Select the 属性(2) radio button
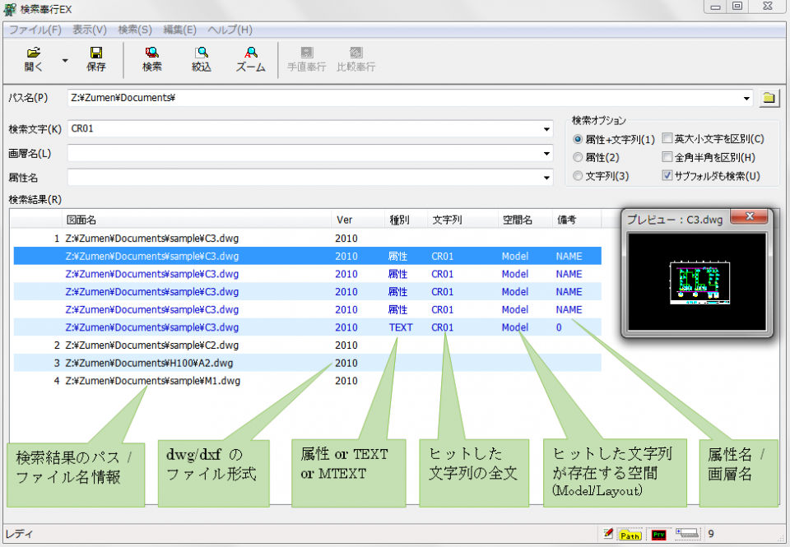Image resolution: width=790 pixels, height=547 pixels. pos(578,157)
